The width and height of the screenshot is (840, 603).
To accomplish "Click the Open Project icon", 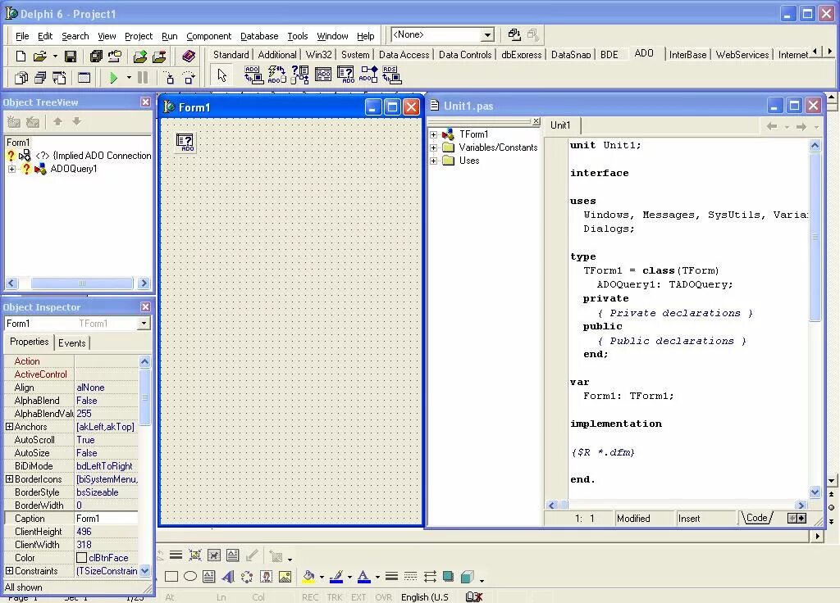I will [115, 56].
